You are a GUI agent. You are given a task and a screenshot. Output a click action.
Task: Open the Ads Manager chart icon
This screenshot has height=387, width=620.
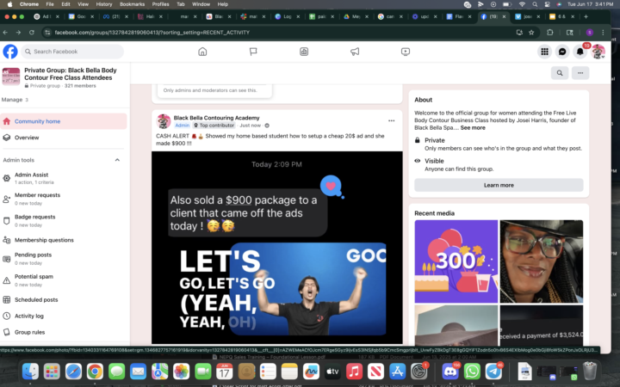tap(304, 52)
